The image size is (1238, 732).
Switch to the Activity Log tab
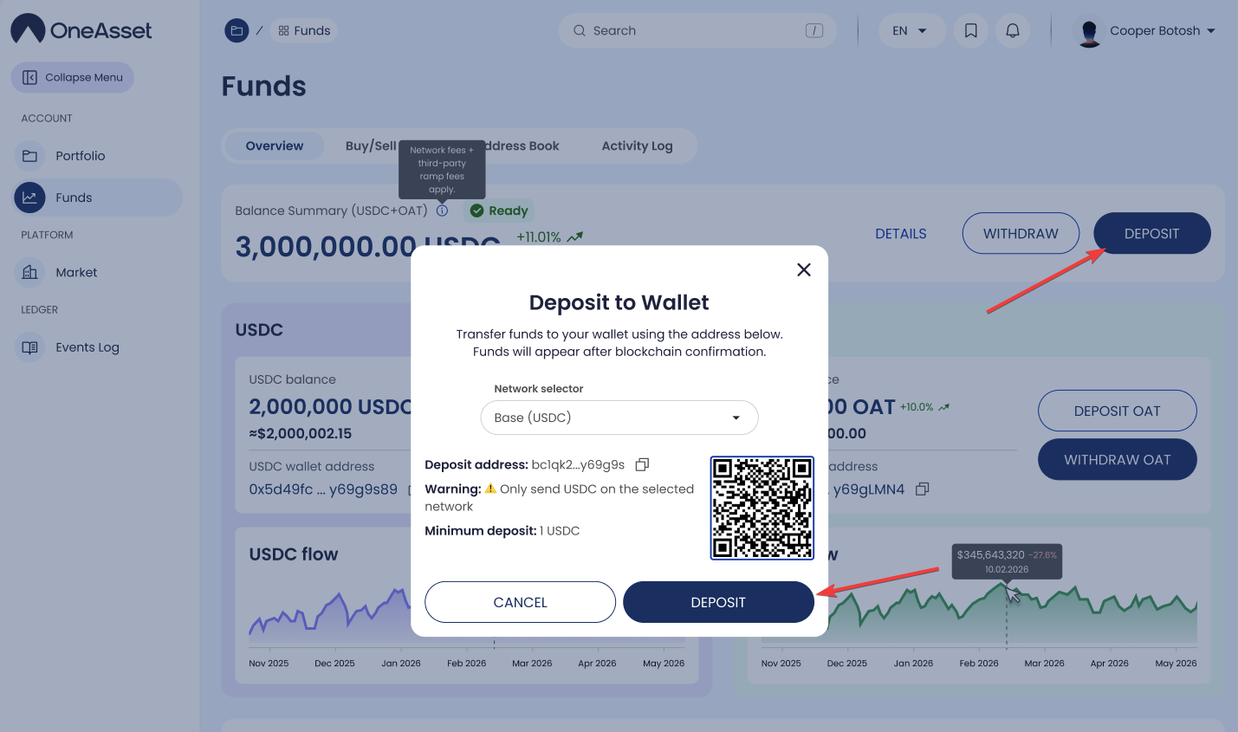coord(637,146)
